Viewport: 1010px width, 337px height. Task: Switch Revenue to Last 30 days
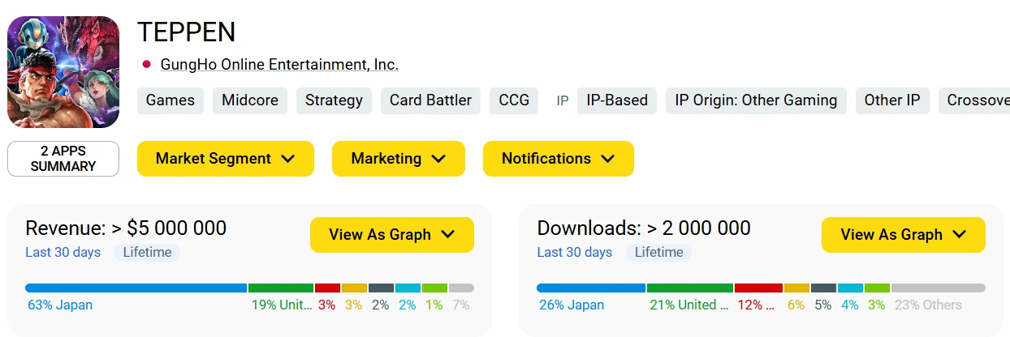63,253
